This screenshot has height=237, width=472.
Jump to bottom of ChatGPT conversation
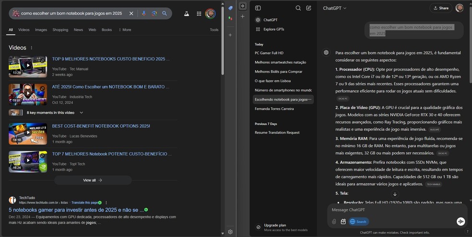pyautogui.click(x=395, y=194)
